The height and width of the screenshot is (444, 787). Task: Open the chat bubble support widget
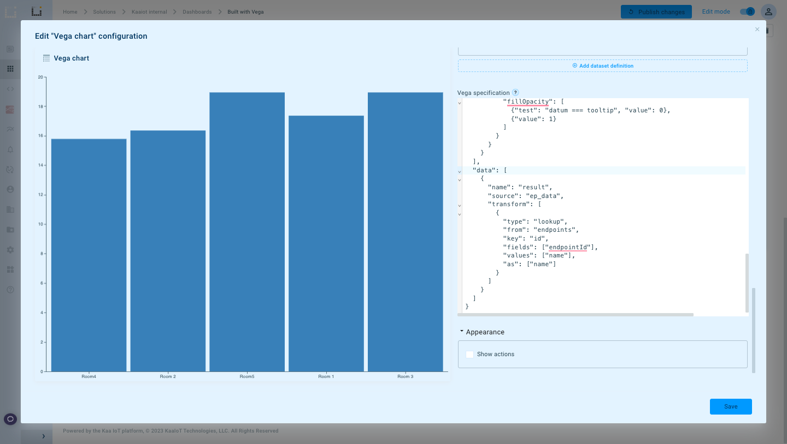[x=10, y=419]
